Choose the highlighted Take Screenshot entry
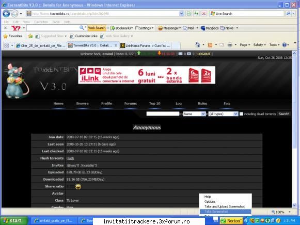The width and height of the screenshot is (300, 225). 225,212
